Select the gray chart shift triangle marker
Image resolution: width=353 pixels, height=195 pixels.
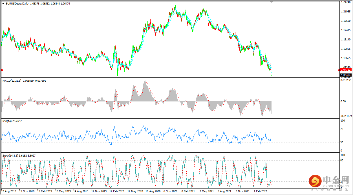pyautogui.click(x=272, y=2)
